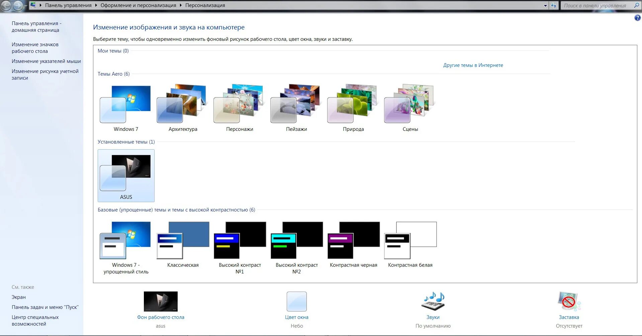Image resolution: width=642 pixels, height=336 pixels.
Task: Expand the root breadcrumb arrow before Панель управления
Action: click(40, 5)
